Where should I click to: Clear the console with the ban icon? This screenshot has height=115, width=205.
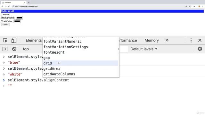14,49
